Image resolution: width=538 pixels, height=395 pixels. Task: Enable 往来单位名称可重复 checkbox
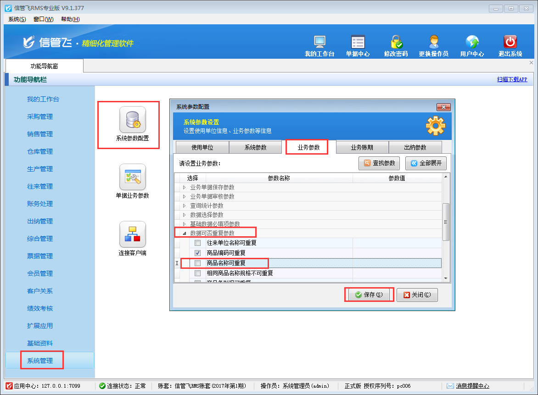198,243
